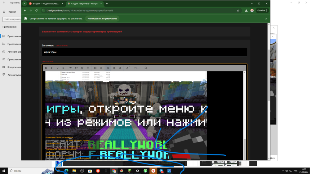Click the Найти параметр search box
Screen dimensions: 310x174
[12, 19]
